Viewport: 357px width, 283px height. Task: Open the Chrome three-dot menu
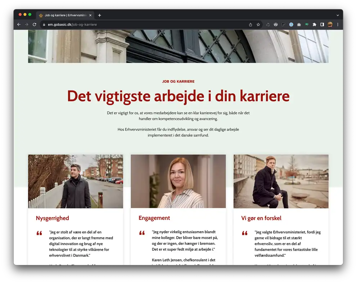pos(338,24)
